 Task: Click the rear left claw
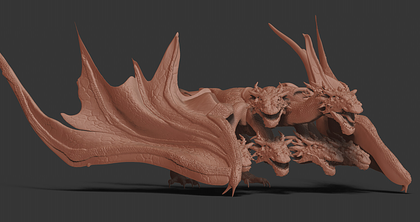pyautogui.click(x=180, y=182)
